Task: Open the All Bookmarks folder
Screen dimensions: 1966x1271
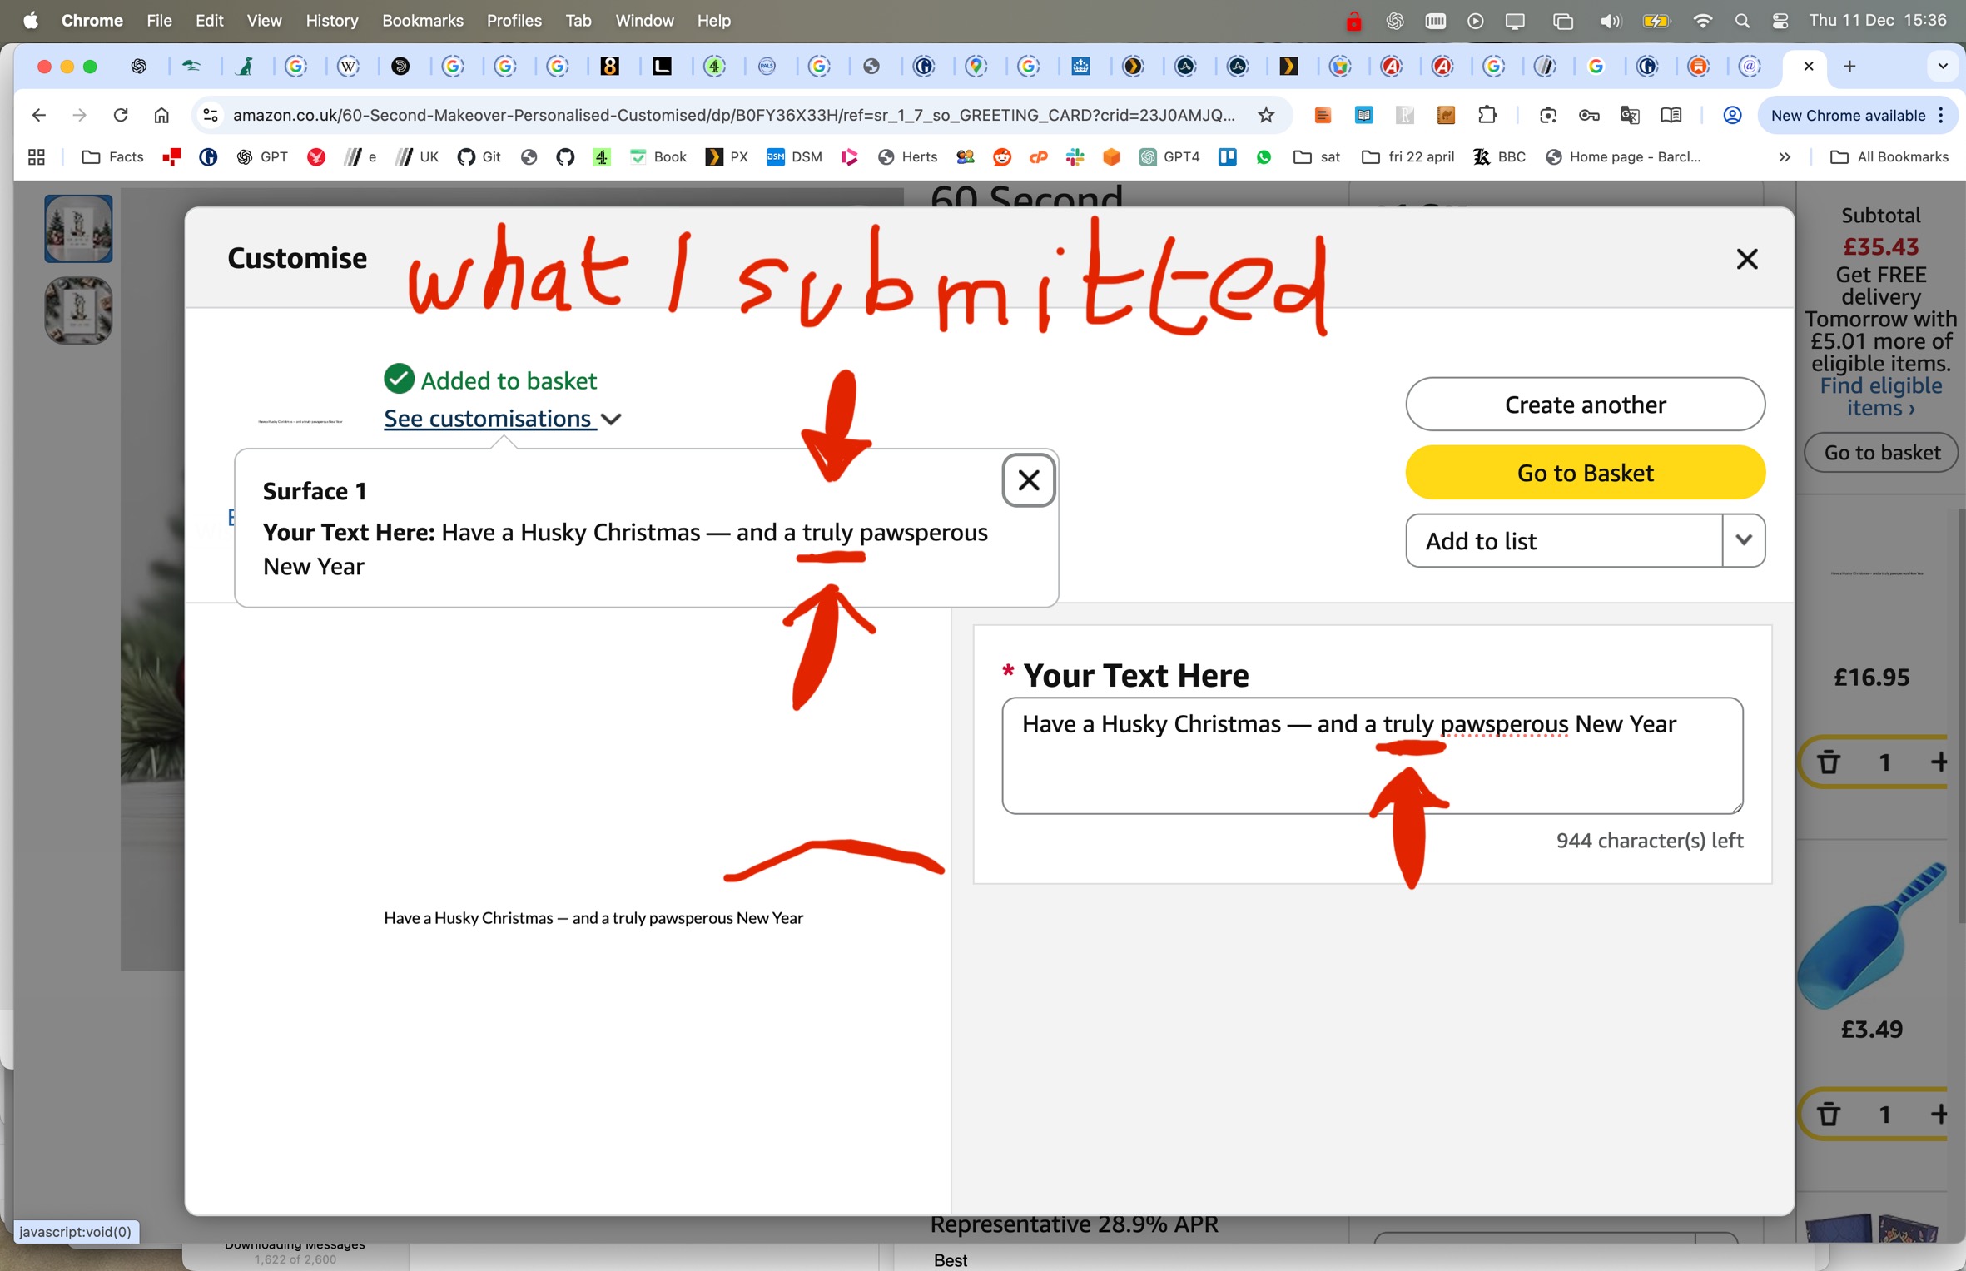Action: [x=1889, y=156]
